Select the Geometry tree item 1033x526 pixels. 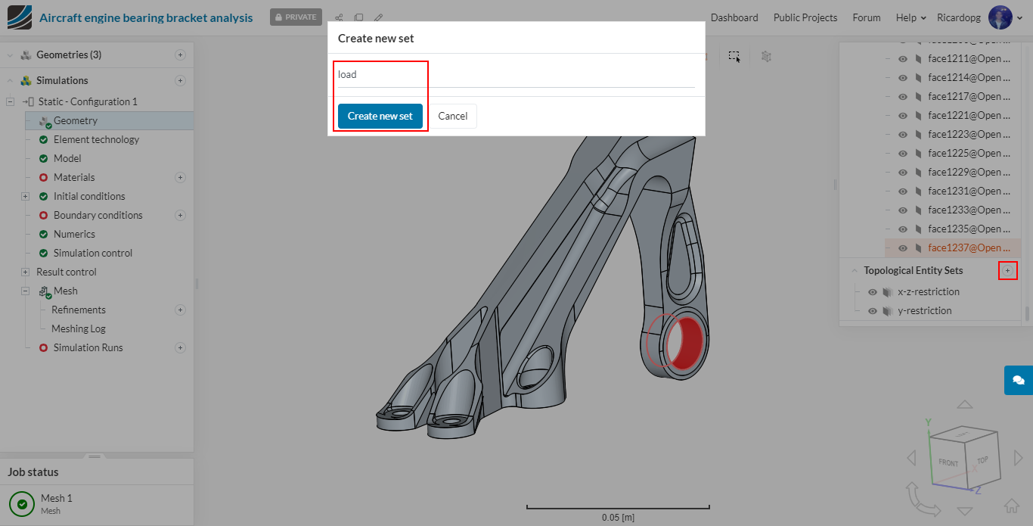point(110,120)
